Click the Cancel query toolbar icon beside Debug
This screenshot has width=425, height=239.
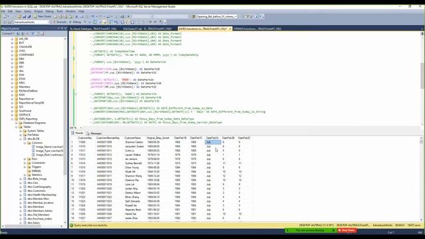coord(85,22)
